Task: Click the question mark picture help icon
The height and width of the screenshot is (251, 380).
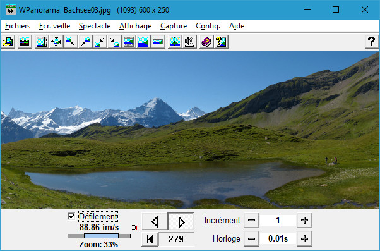Action: (221, 42)
